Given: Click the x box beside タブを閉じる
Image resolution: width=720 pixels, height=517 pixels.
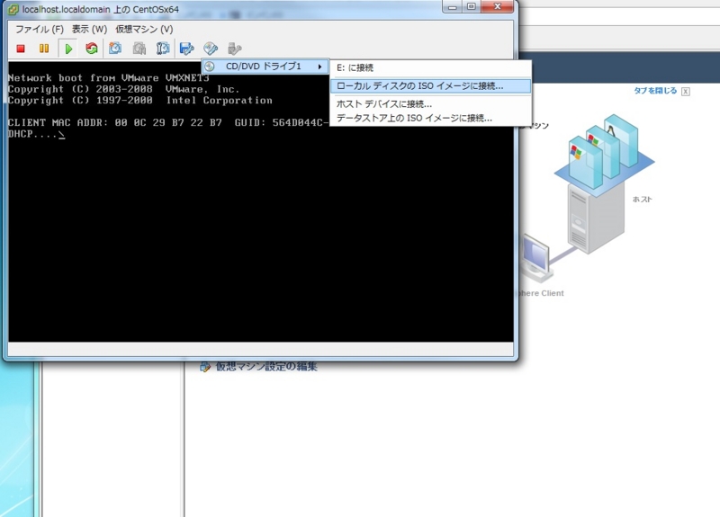Looking at the screenshot, I should point(686,92).
